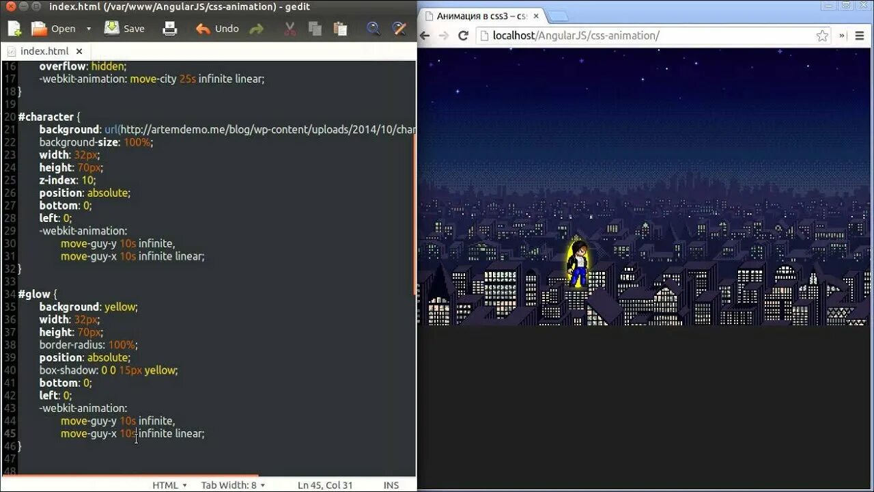Viewport: 874px width, 492px height.
Task: Open Find and Replace tool icon
Action: click(399, 29)
